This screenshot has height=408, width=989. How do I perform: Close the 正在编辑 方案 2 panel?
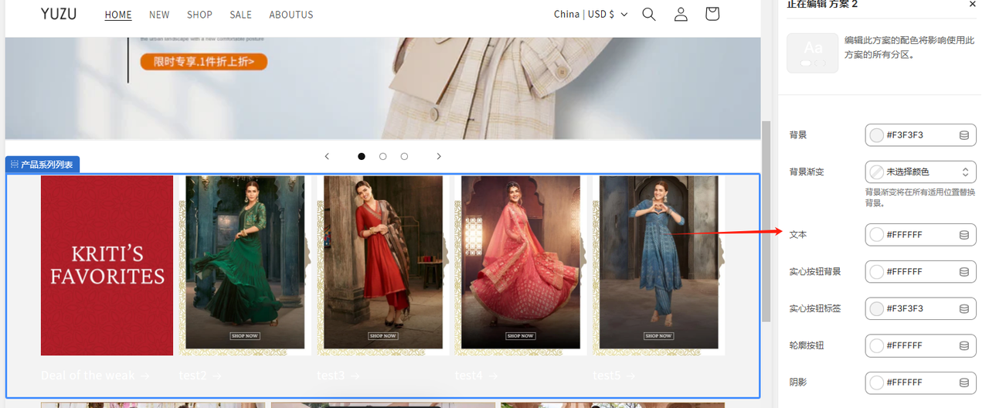[972, 5]
